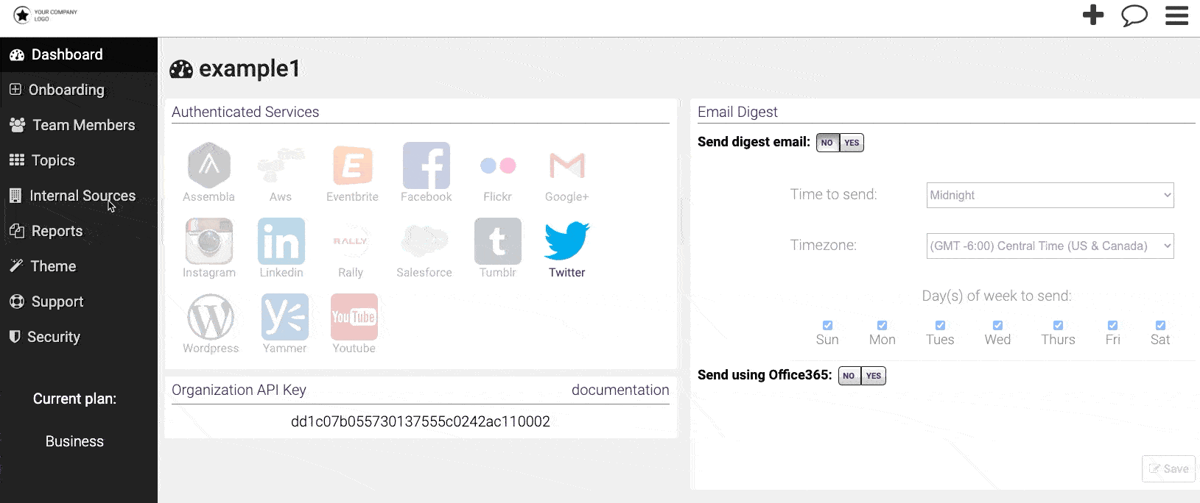Click the Wordpress service icon
Screen dimensions: 1200x503
(211, 317)
